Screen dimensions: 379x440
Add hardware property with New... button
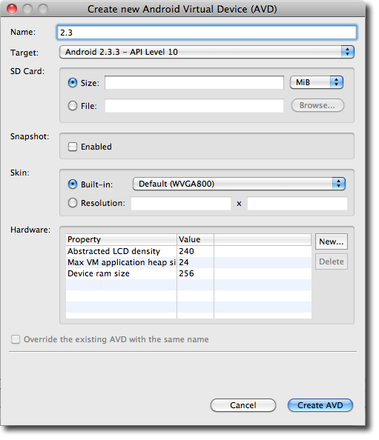click(x=332, y=241)
